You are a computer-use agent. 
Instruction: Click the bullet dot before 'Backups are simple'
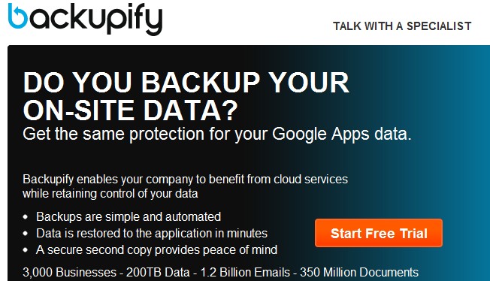tap(26, 217)
